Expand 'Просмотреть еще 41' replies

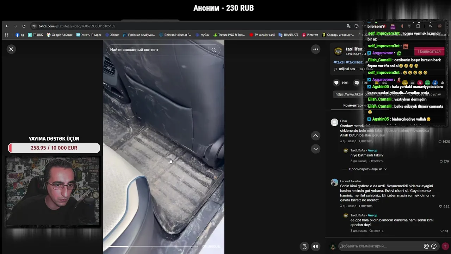pos(367,169)
